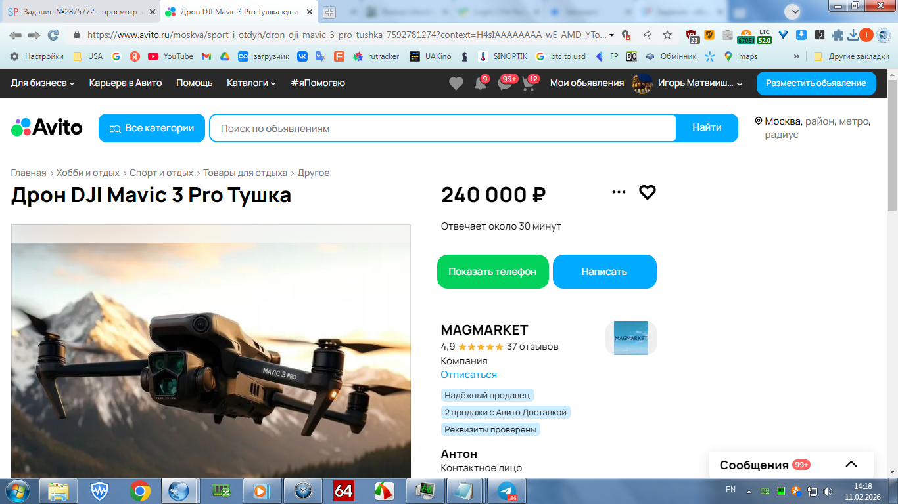Open the LTC price extension showing 52.0
The width and height of the screenshot is (898, 504).
tap(765, 36)
